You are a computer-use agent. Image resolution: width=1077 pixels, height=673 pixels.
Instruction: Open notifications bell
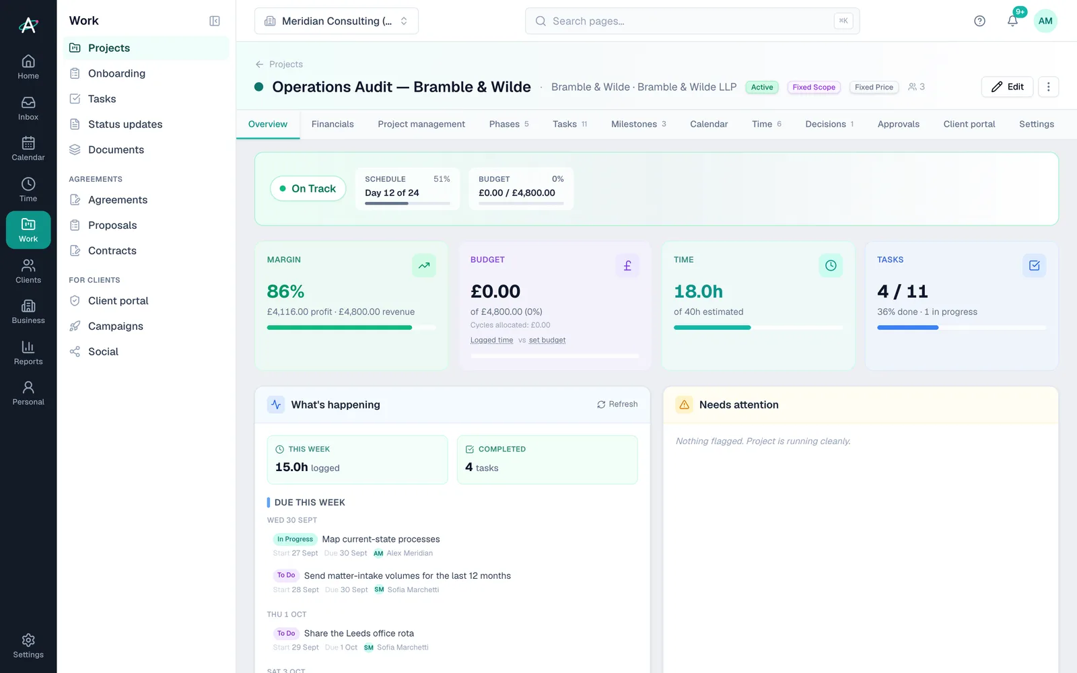(1012, 21)
